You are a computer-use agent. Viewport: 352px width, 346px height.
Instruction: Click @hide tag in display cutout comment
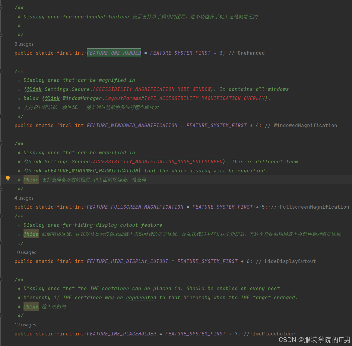coord(31,234)
